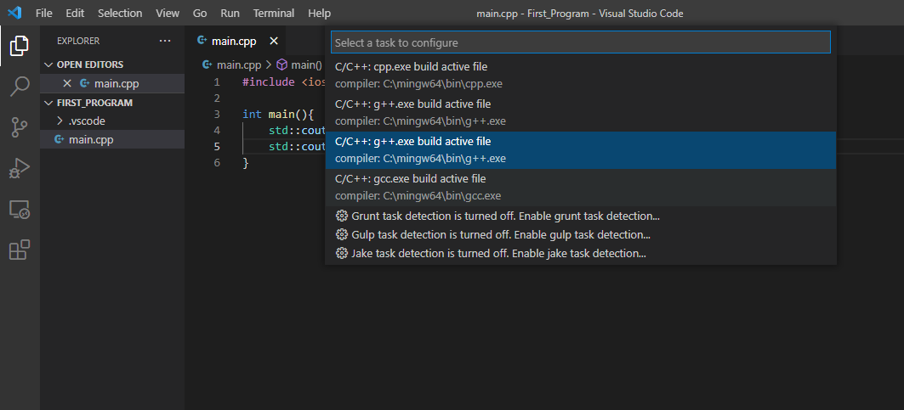Click the VS Code logo icon
The image size is (904, 410).
tap(15, 13)
